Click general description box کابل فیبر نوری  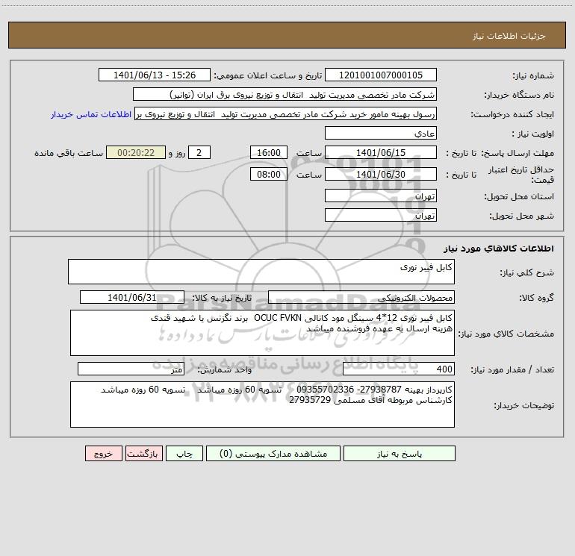(x=261, y=272)
